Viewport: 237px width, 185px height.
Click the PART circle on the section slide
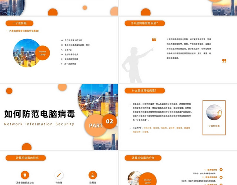[x=96, y=125]
